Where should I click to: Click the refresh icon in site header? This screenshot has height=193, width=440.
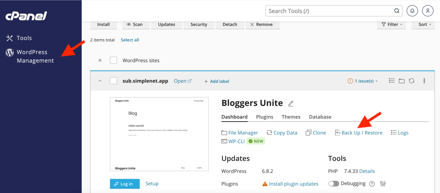(411, 81)
